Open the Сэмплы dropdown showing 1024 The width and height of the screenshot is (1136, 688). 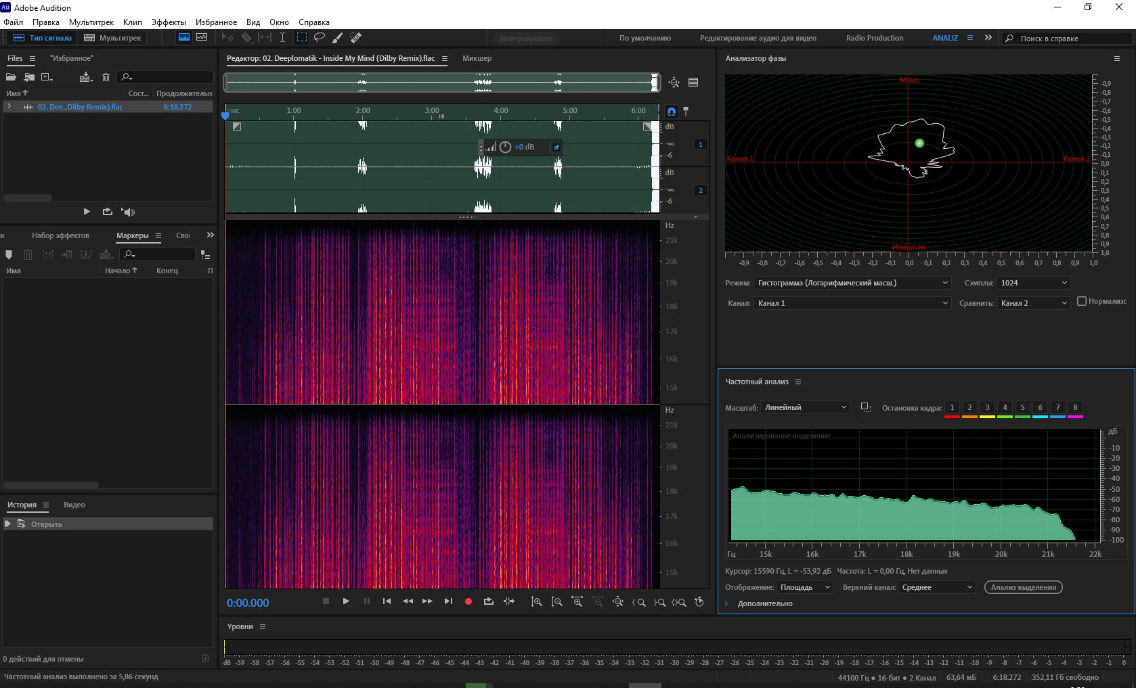point(1033,283)
